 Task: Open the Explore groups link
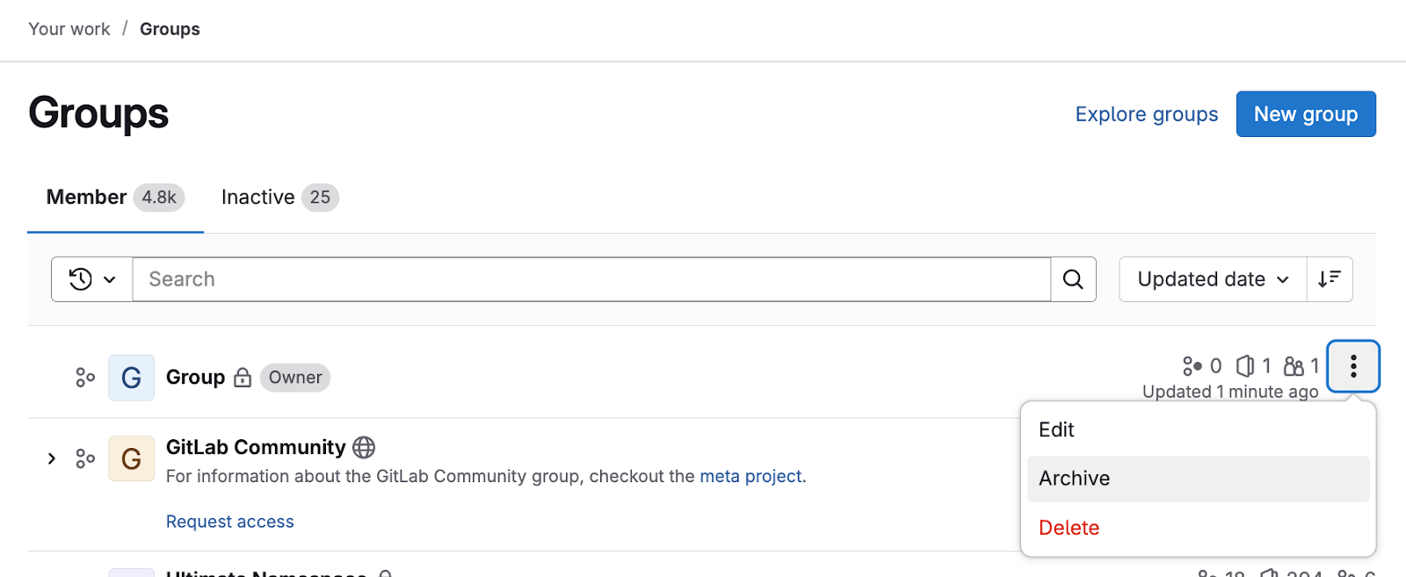tap(1146, 114)
